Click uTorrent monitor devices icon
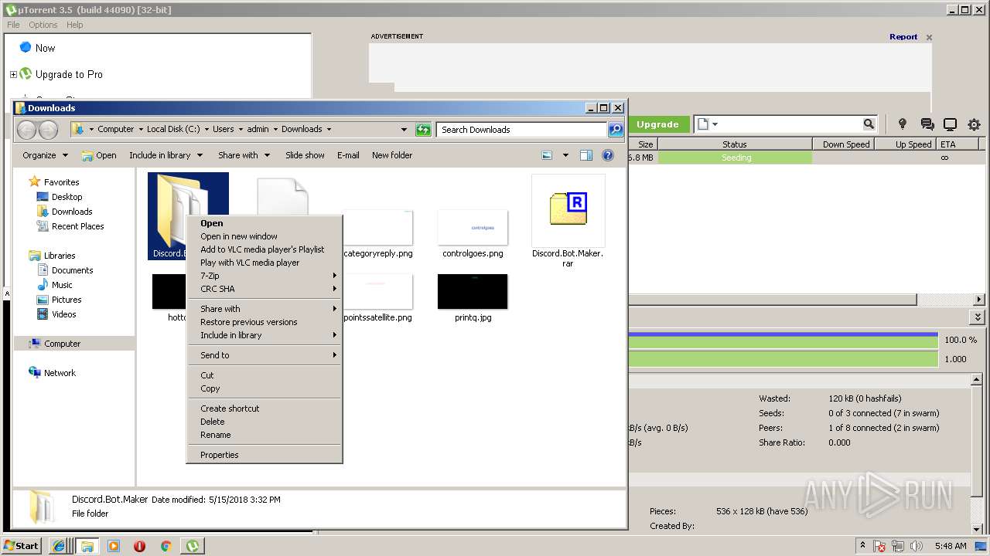Image resolution: width=990 pixels, height=556 pixels. (x=951, y=124)
